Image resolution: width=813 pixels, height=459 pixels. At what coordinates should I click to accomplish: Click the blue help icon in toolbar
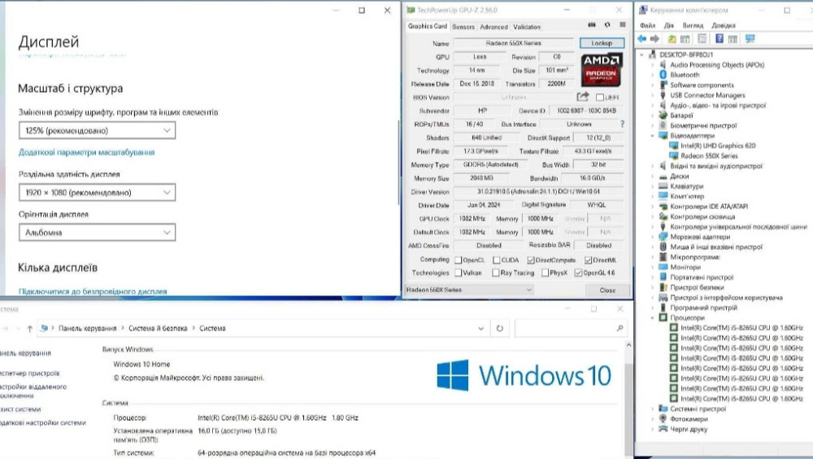[x=720, y=38]
